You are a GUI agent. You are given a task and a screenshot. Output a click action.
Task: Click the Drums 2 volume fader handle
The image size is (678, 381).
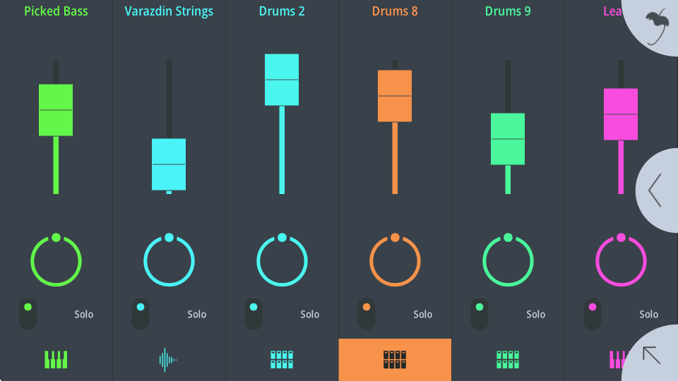282,80
